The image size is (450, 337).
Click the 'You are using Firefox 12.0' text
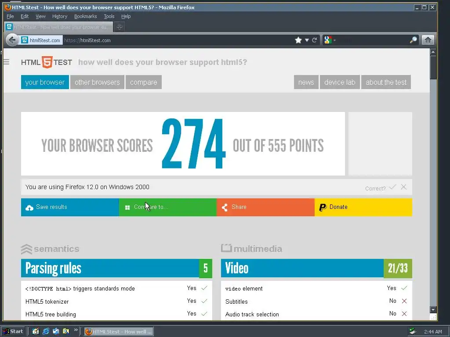(87, 187)
